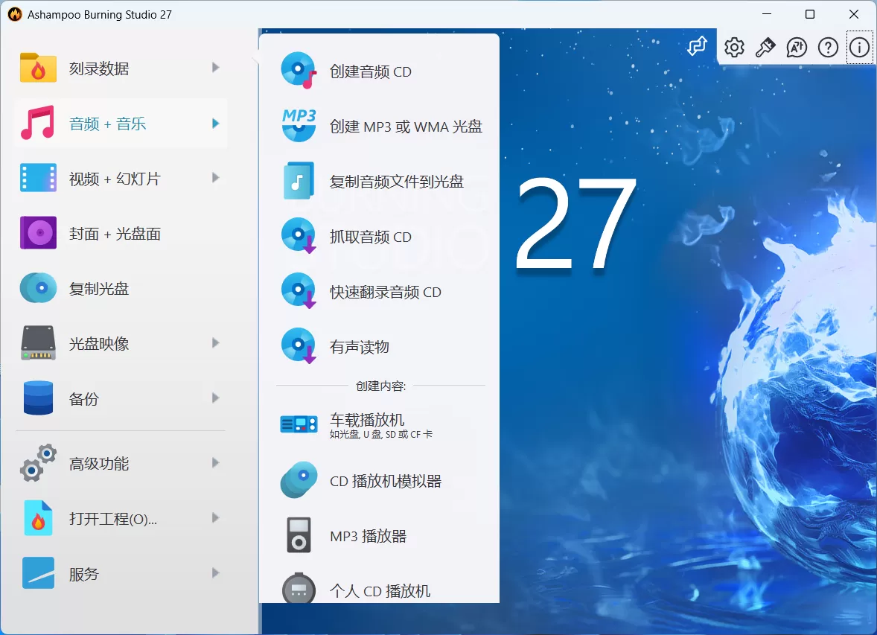
Task: Select the 抓取音频 CD ripping icon
Action: point(299,236)
